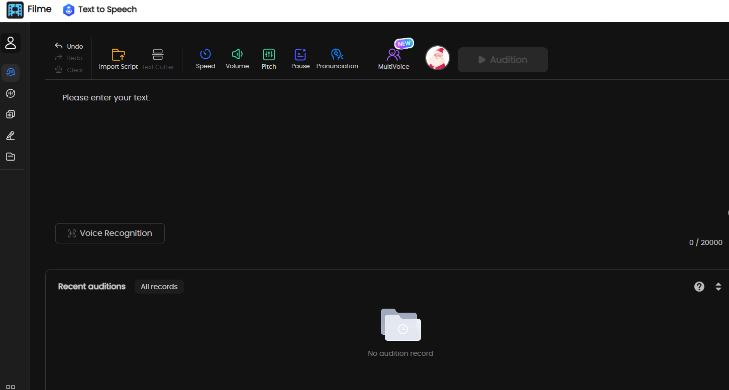The image size is (729, 390).
Task: Open the file folder sidebar icon
Action: tap(11, 157)
